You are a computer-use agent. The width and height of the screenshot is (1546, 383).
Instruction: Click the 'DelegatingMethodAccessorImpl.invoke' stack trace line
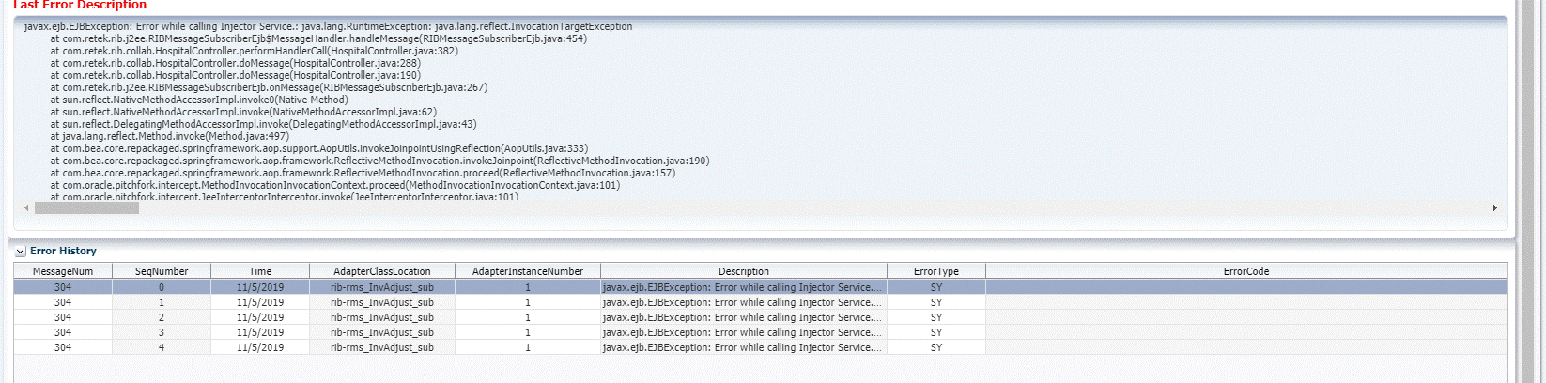coord(263,124)
